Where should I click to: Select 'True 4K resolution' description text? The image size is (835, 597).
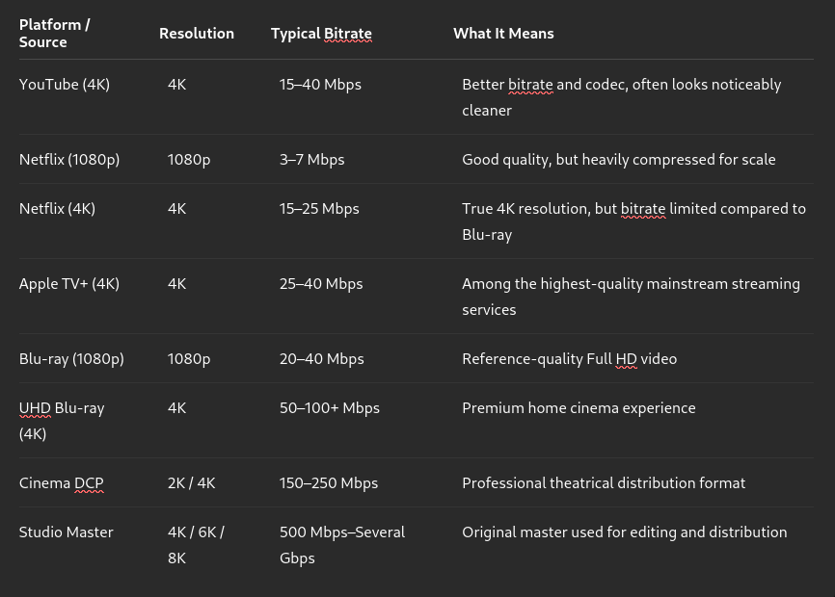click(526, 208)
